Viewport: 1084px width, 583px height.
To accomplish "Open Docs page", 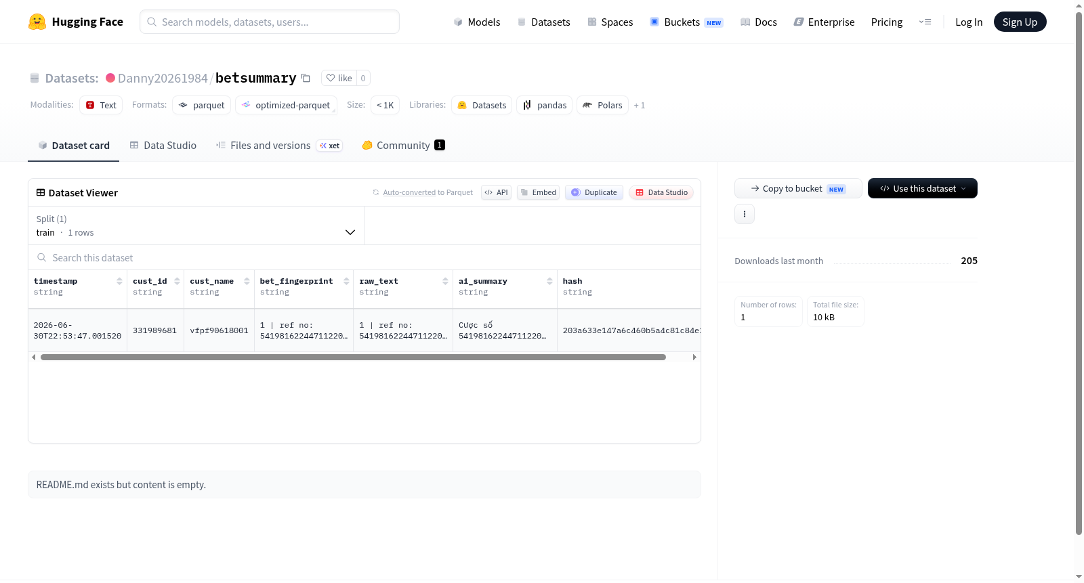I will 759,22.
